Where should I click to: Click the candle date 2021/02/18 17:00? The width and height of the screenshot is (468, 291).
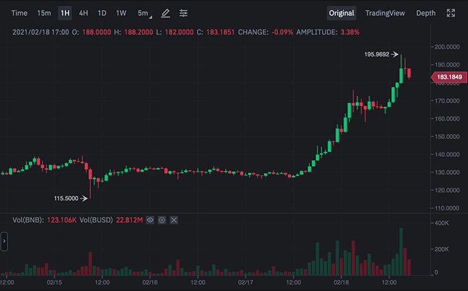click(x=41, y=32)
